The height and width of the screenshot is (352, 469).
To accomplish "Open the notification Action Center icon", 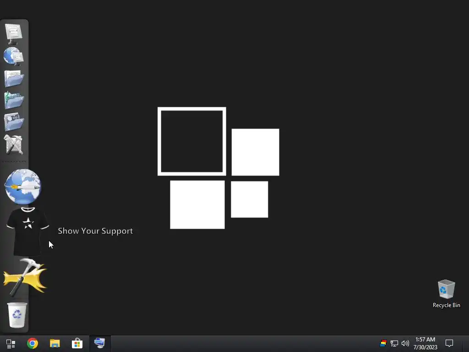I will (x=449, y=343).
